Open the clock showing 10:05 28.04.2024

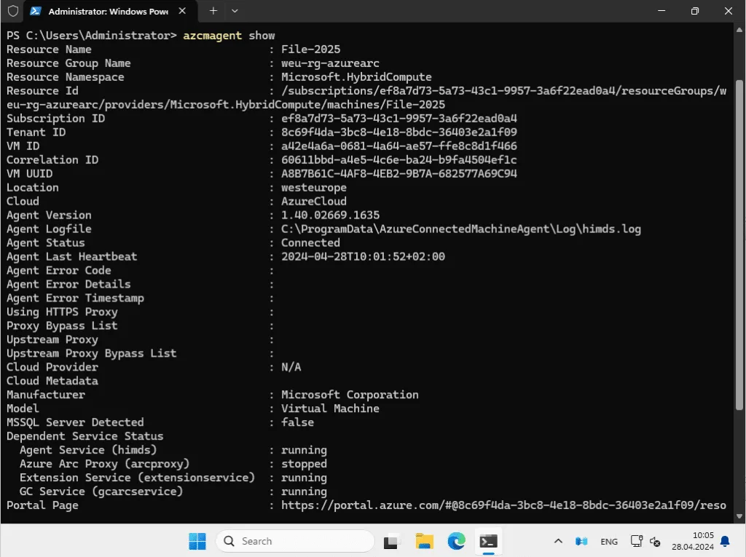coord(693,541)
